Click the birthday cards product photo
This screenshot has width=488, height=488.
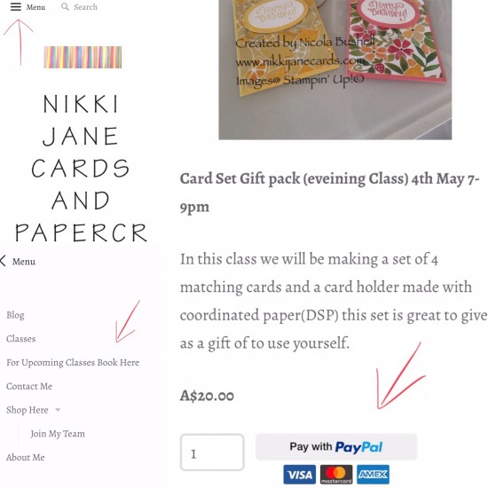pyautogui.click(x=335, y=70)
